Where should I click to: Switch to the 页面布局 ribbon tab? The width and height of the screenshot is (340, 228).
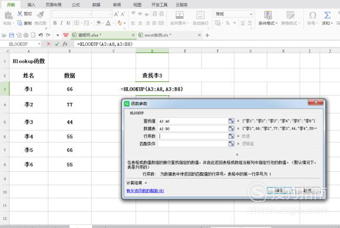click(53, 5)
